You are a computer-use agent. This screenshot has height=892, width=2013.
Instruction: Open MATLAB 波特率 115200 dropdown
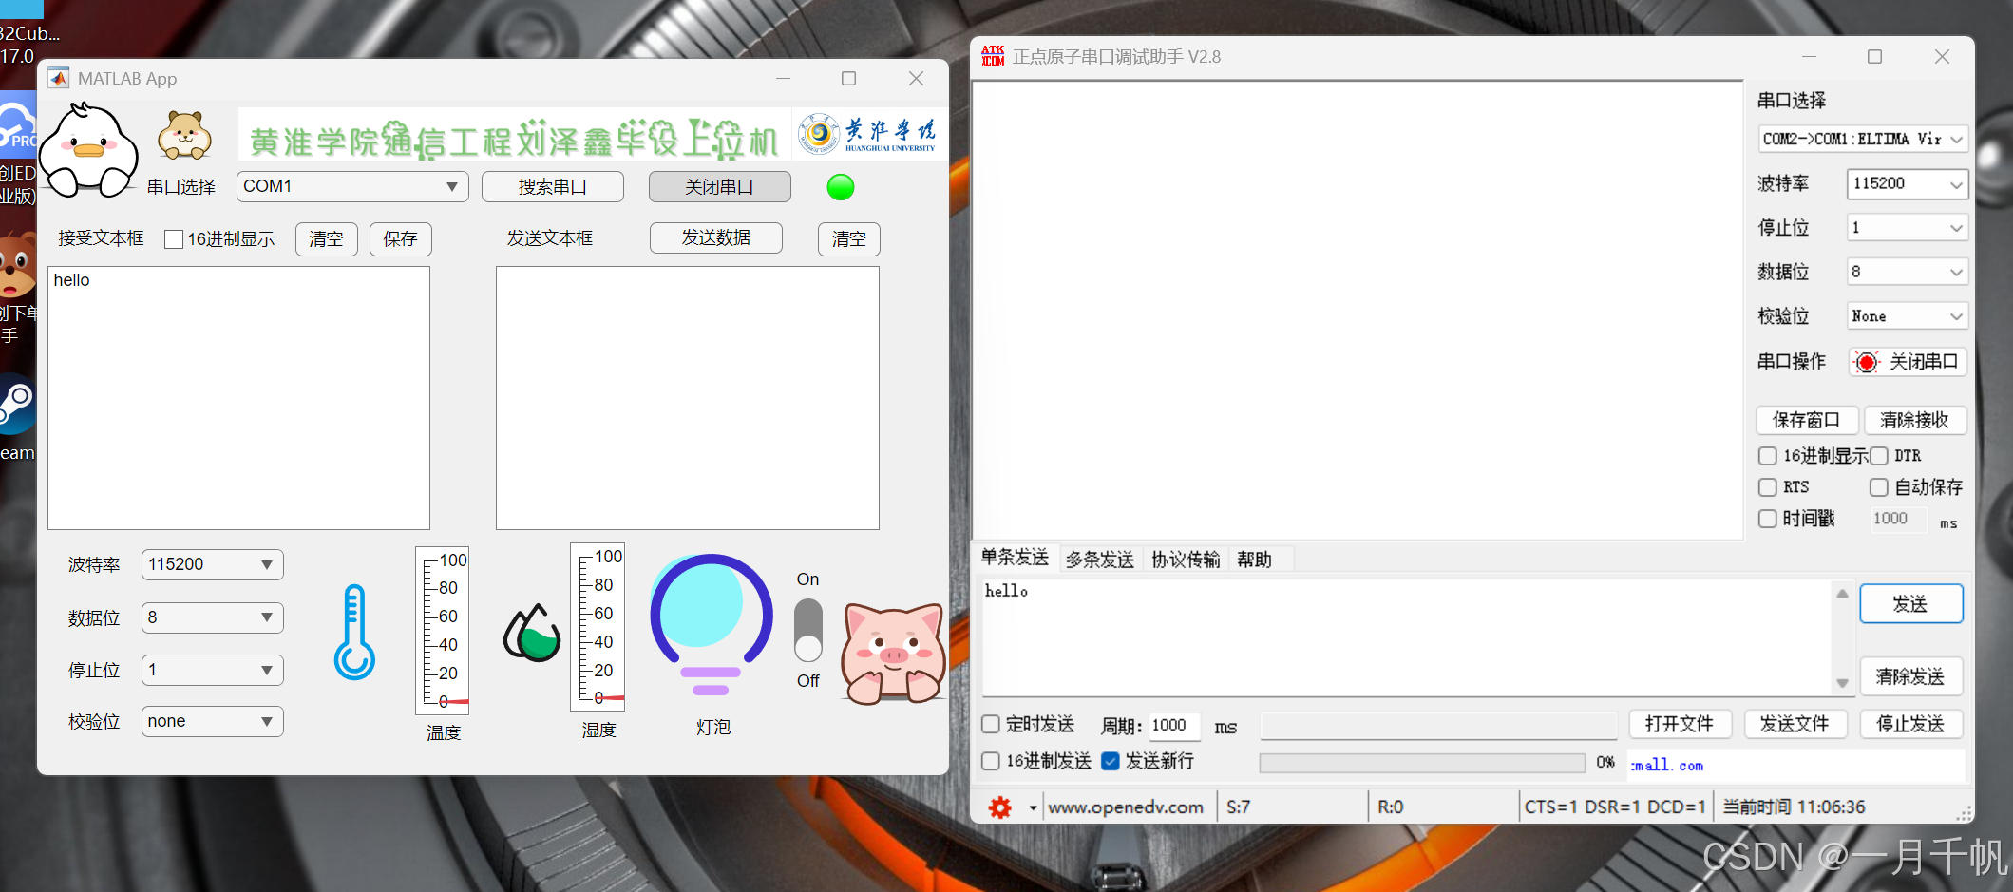(x=212, y=564)
